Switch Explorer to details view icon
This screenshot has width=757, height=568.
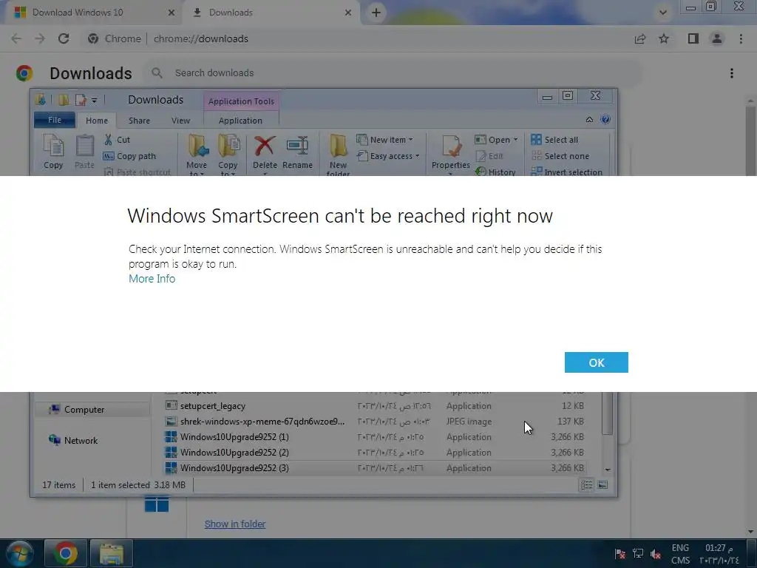[x=586, y=485]
